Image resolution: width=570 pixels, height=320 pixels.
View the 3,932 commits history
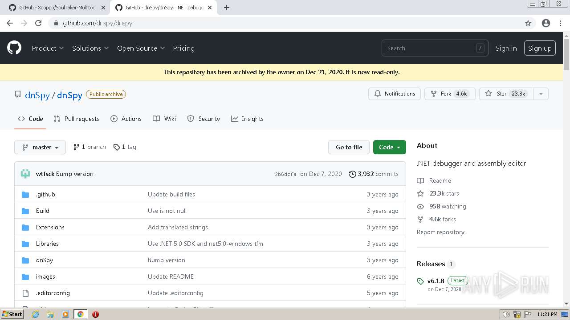coord(374,174)
